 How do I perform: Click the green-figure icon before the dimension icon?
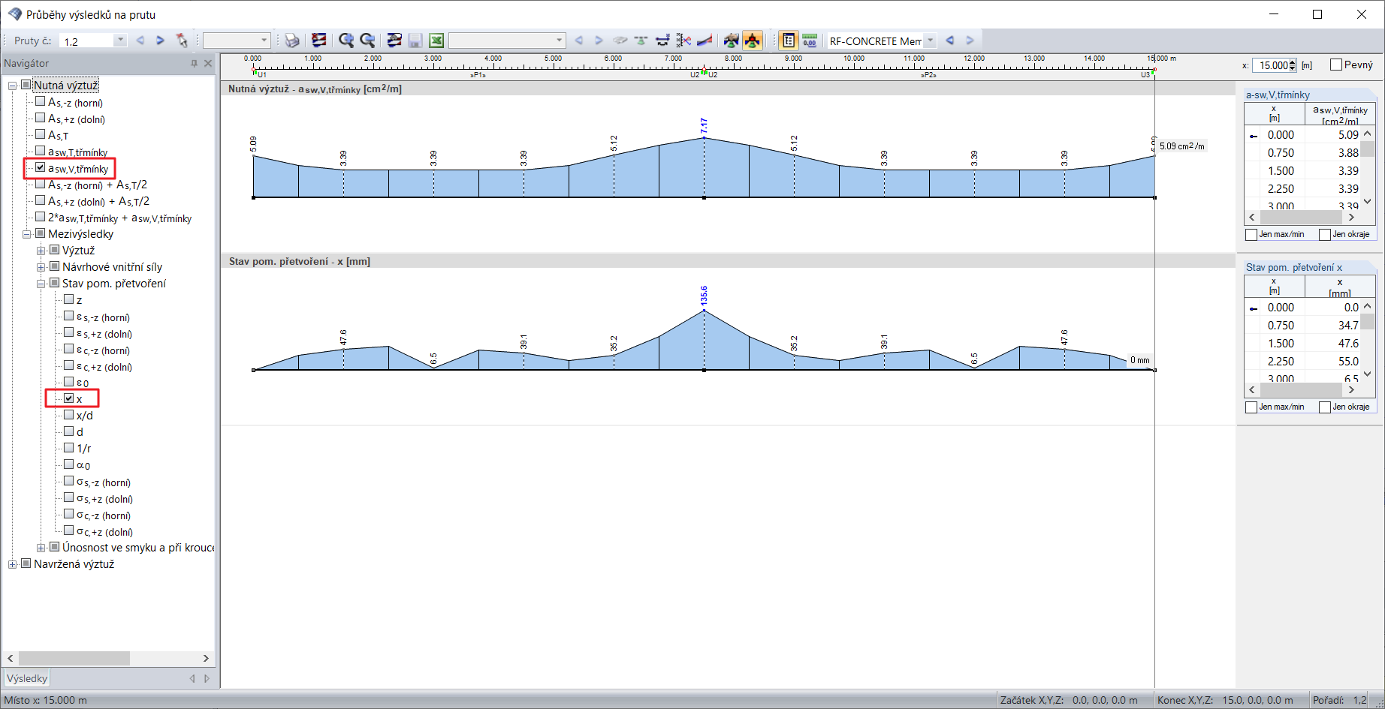(641, 41)
